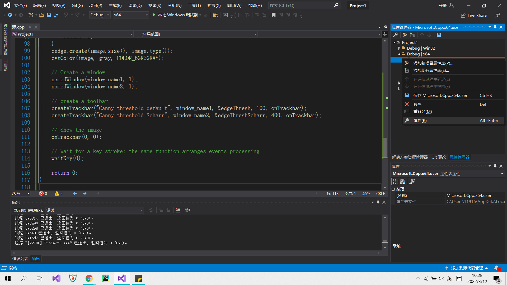Image resolution: width=507 pixels, height=285 pixels.
Task: Select 属性(R) in context menu
Action: click(420, 120)
